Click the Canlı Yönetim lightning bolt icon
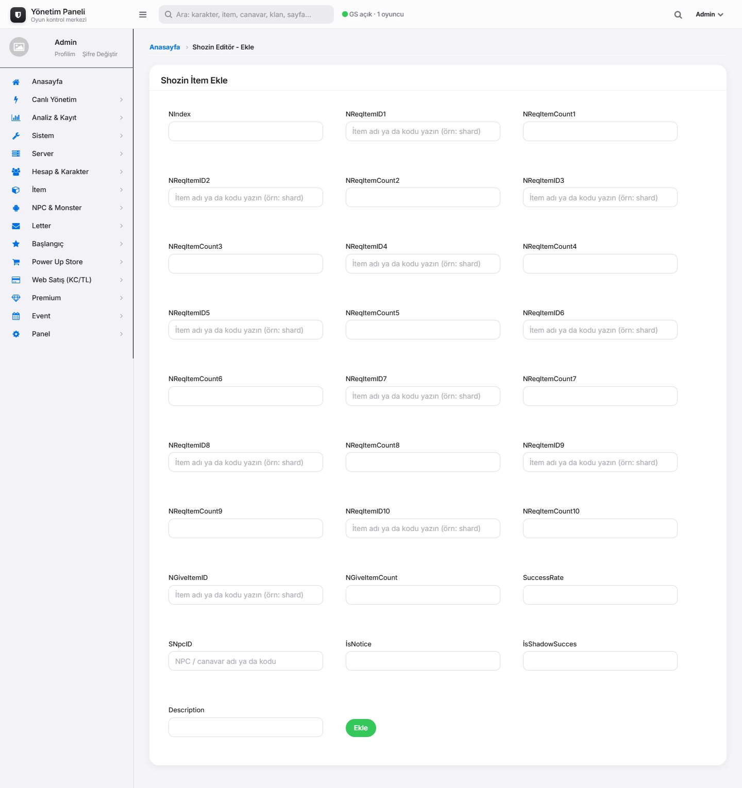 pos(16,100)
